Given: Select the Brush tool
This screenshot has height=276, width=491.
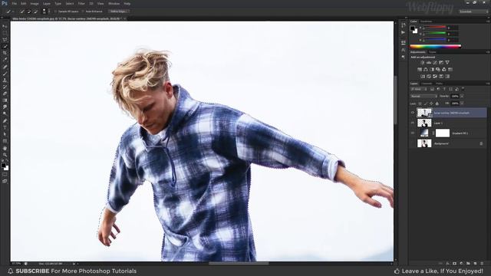Looking at the screenshot, I should (x=5, y=74).
